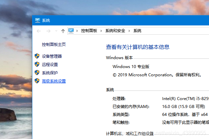Expand the chevron before 控制面板

(x=77, y=31)
